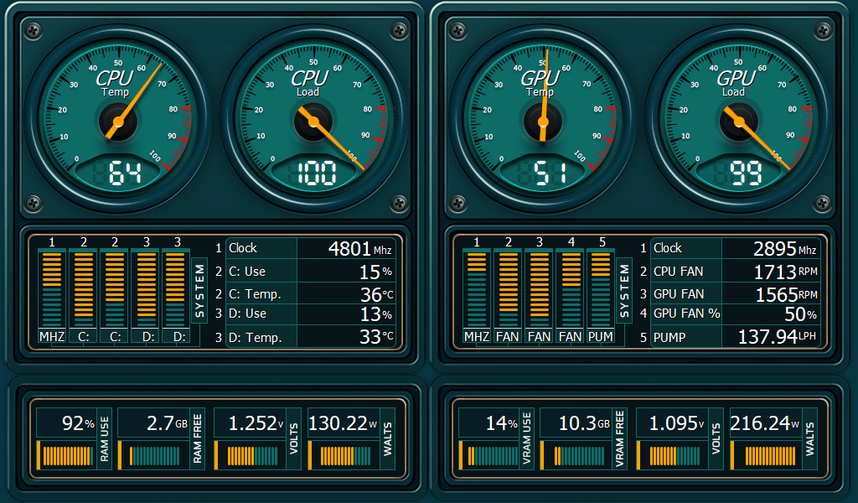Select the CPU FAN 1713 RPM row

733,272
